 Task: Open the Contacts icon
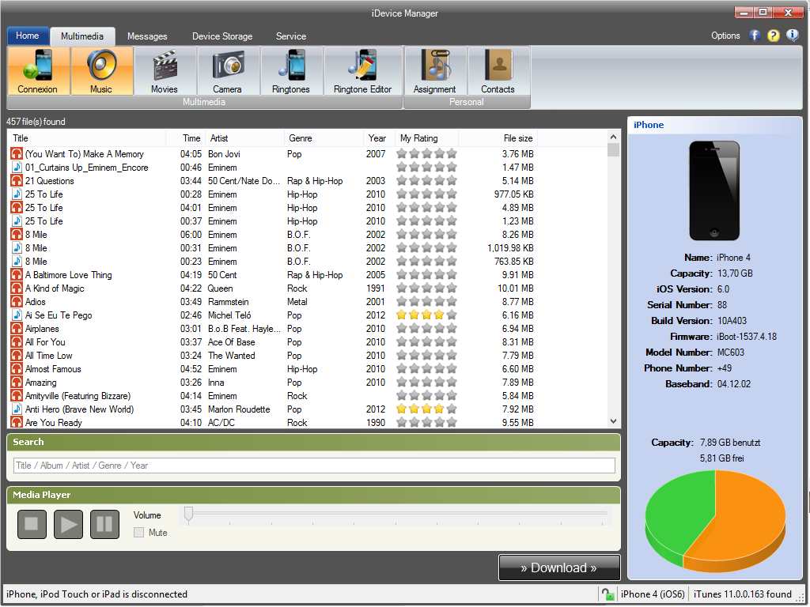coord(498,70)
